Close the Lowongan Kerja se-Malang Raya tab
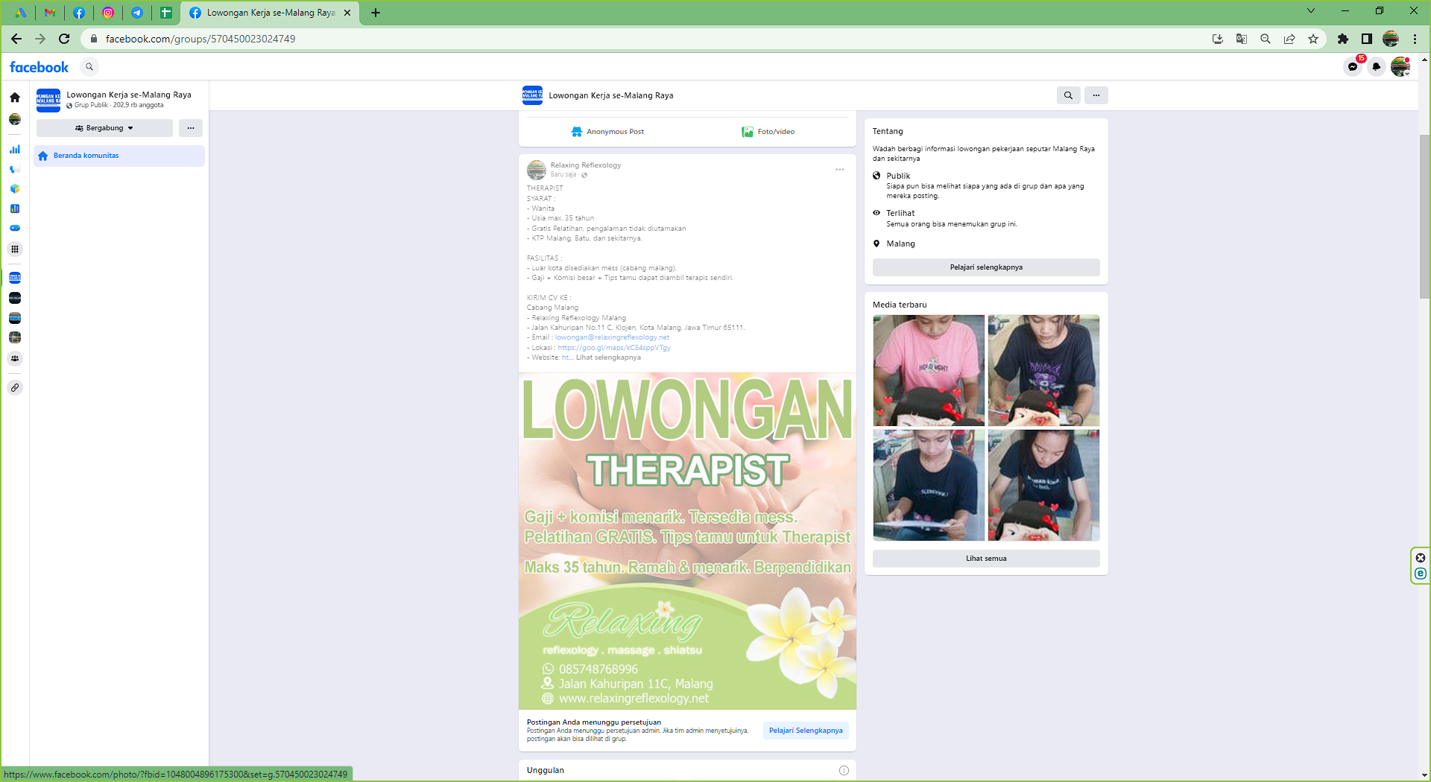The height and width of the screenshot is (782, 1431). [x=347, y=13]
